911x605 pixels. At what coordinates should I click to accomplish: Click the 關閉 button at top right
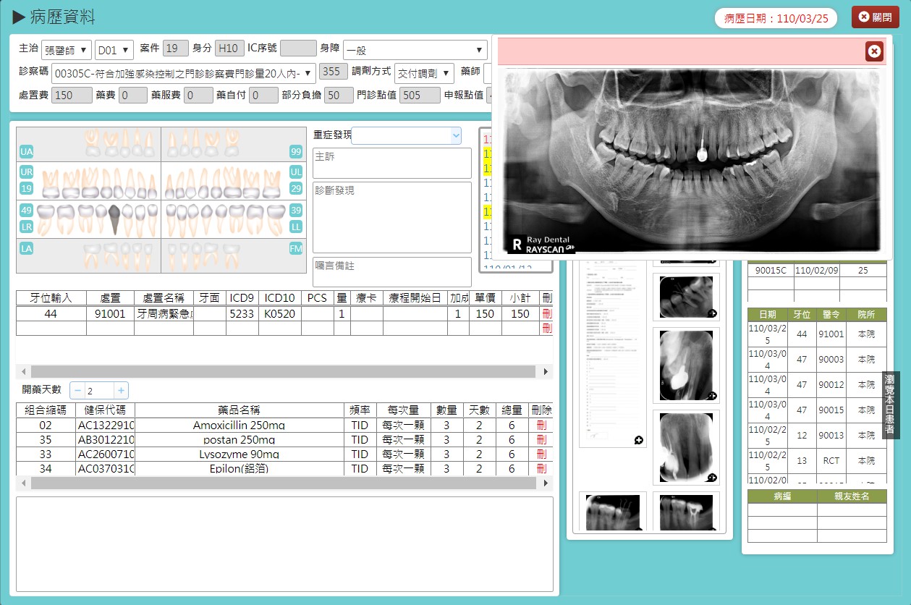tap(875, 17)
